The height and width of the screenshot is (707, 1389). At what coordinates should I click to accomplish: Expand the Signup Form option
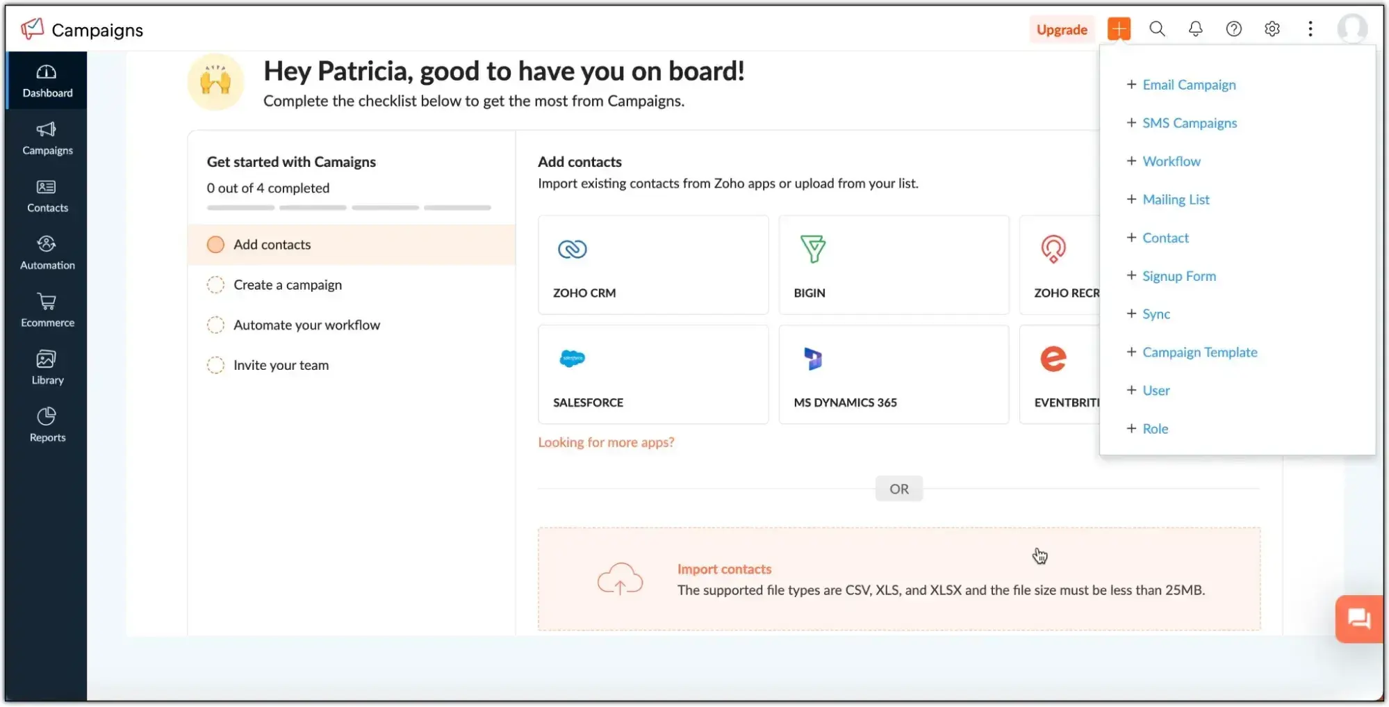click(x=1178, y=275)
